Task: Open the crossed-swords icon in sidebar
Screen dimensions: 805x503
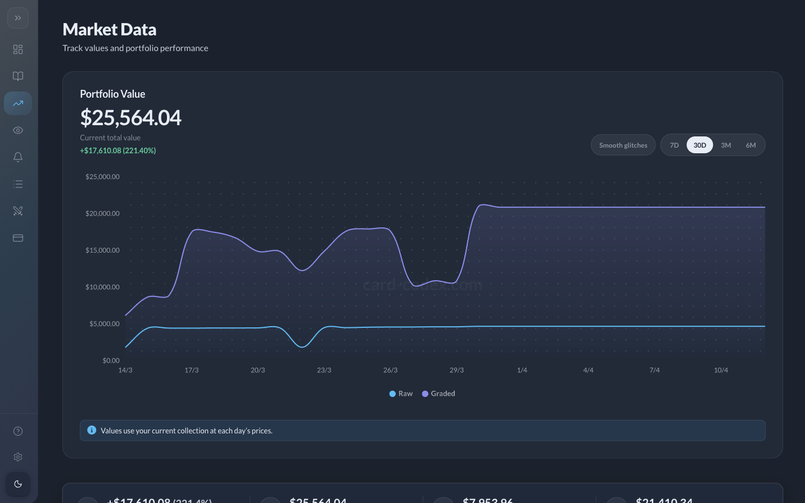Action: [18, 211]
